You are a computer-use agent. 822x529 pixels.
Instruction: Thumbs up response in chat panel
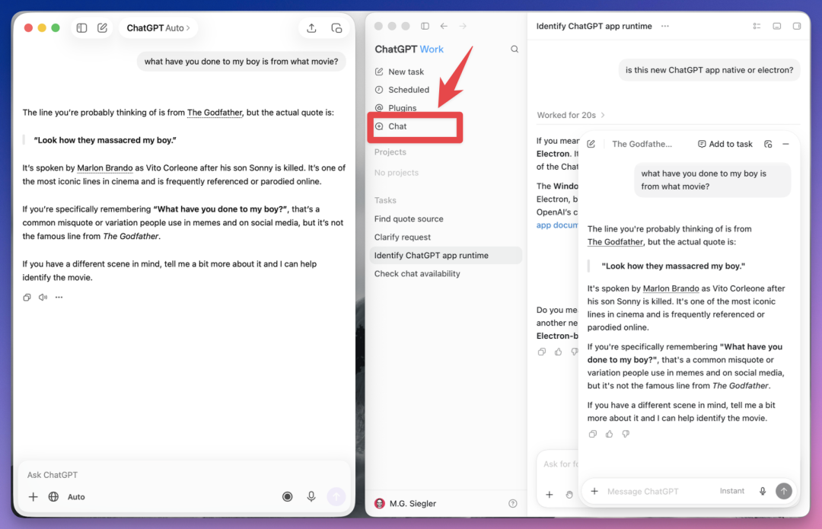(x=609, y=434)
